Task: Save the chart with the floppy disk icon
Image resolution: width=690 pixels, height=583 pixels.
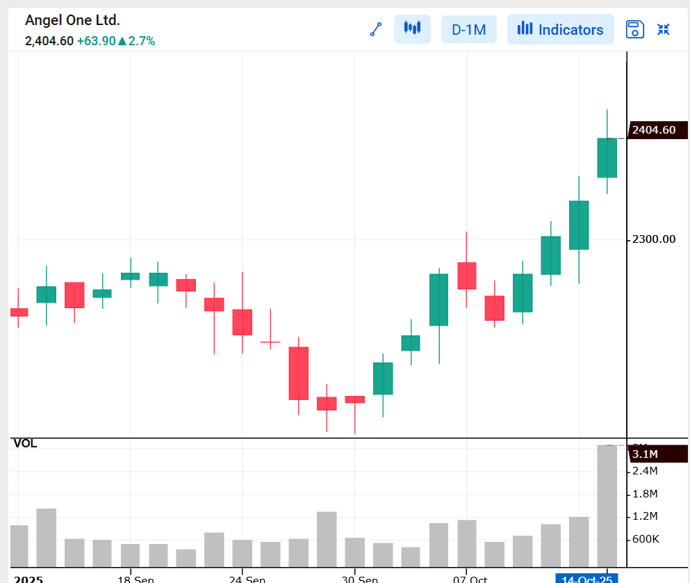Action: click(634, 29)
